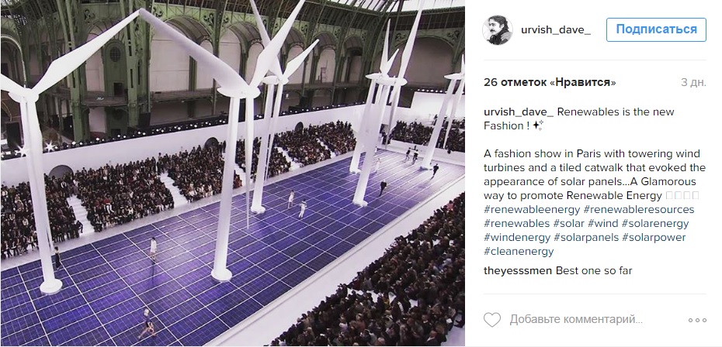View the 26 отметок «Нравится» likes list

point(550,83)
